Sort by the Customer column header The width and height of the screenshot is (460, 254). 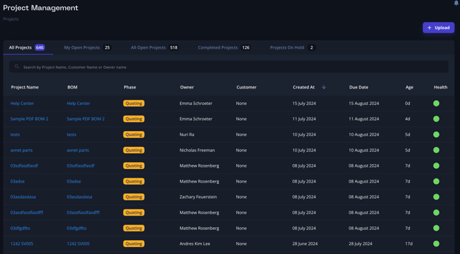246,87
